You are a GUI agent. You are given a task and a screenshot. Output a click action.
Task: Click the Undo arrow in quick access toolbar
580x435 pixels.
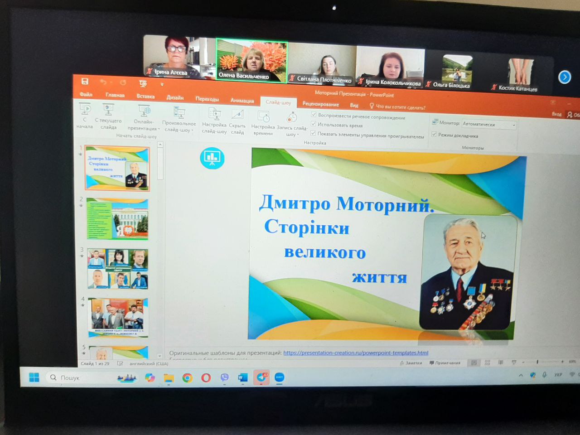pos(103,82)
